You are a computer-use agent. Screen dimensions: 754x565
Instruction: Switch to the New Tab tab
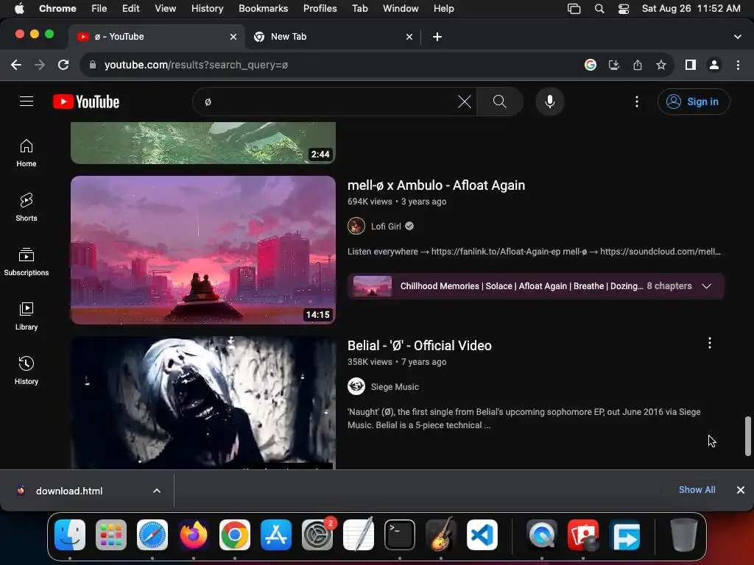click(332, 37)
